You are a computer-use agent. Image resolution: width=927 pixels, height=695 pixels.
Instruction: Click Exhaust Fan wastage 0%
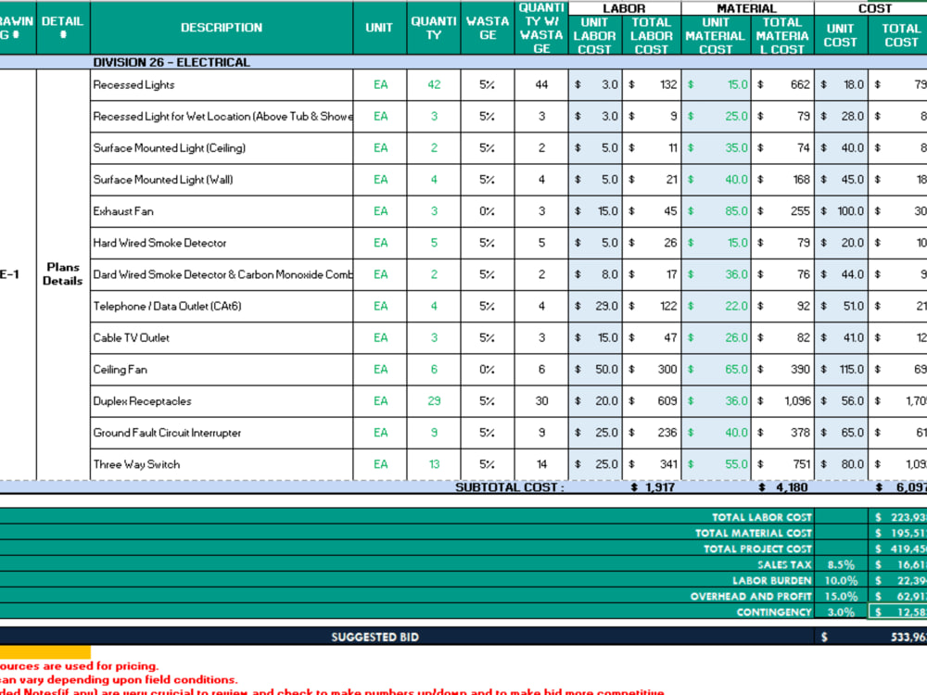coord(488,211)
